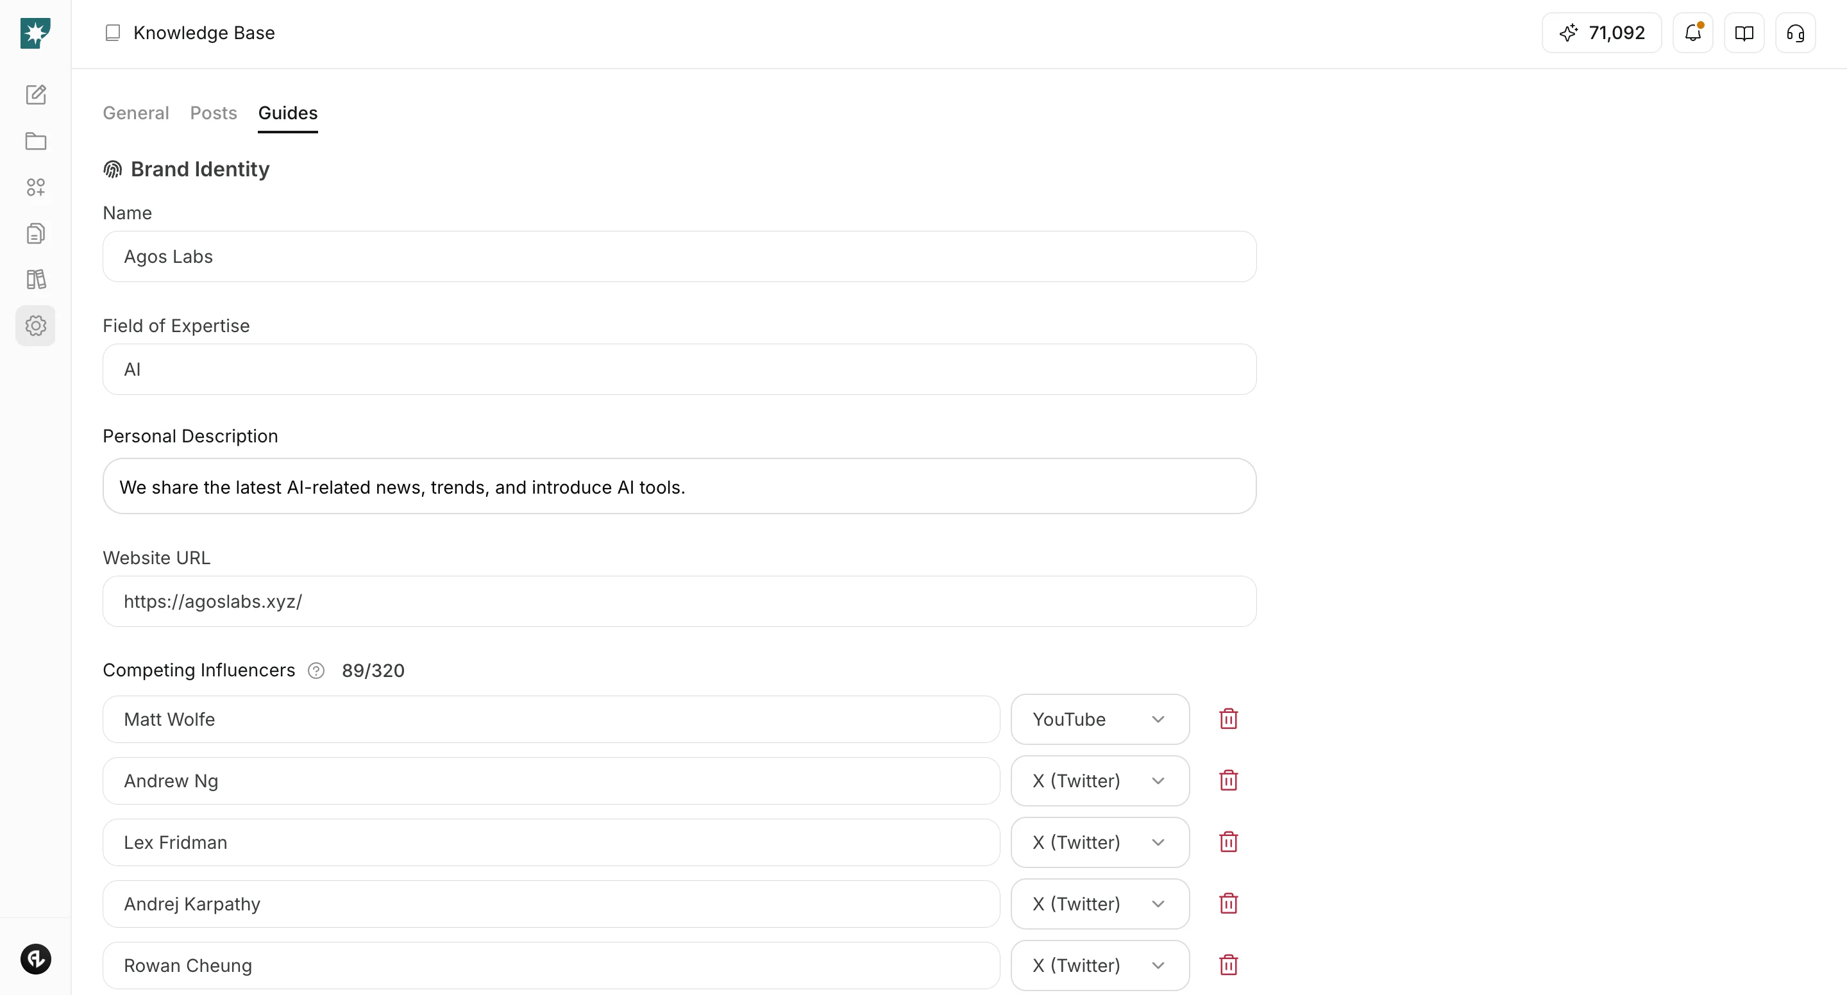Viewport: 1847px width, 995px height.
Task: Delete the Matt Wolfe influencer row
Action: pos(1228,719)
